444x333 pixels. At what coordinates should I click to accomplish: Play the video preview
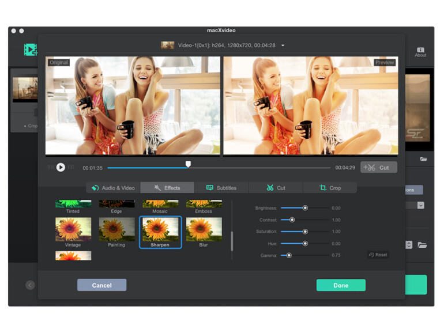61,167
